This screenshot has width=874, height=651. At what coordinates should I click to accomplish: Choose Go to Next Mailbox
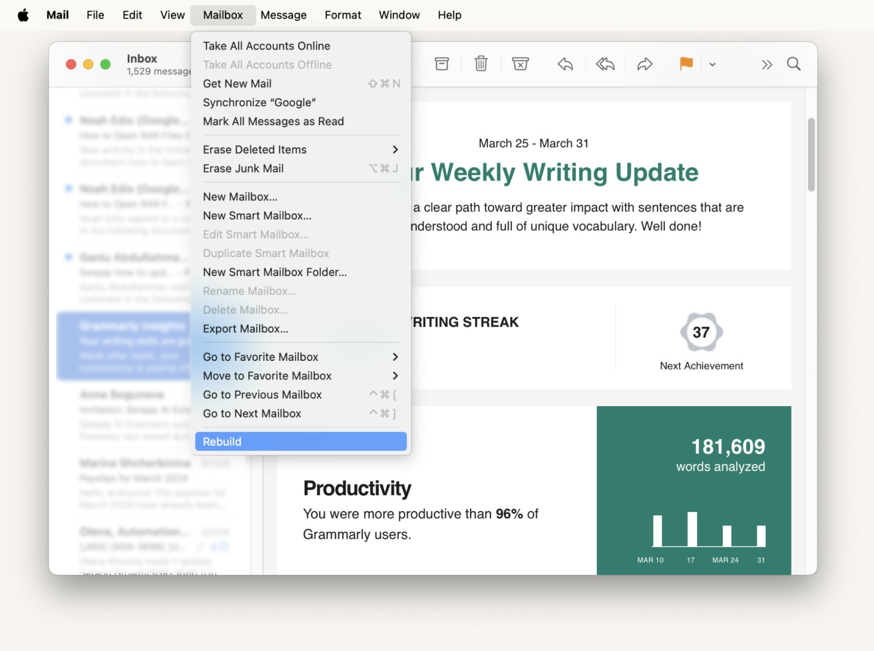coord(301,413)
